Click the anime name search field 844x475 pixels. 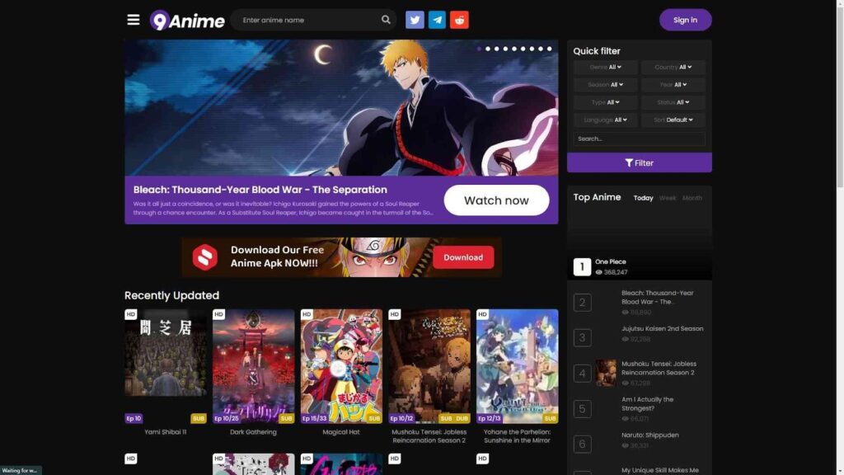[x=305, y=19]
